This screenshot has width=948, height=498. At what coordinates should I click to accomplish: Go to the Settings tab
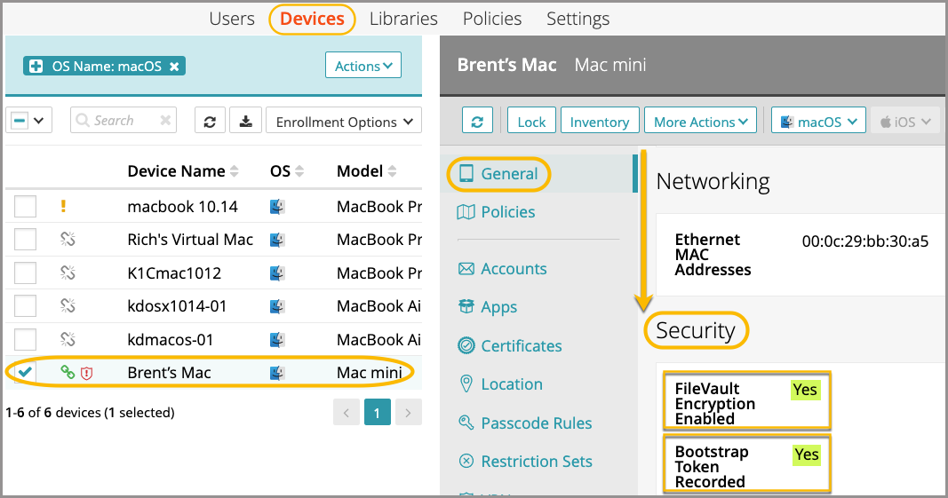(x=578, y=19)
